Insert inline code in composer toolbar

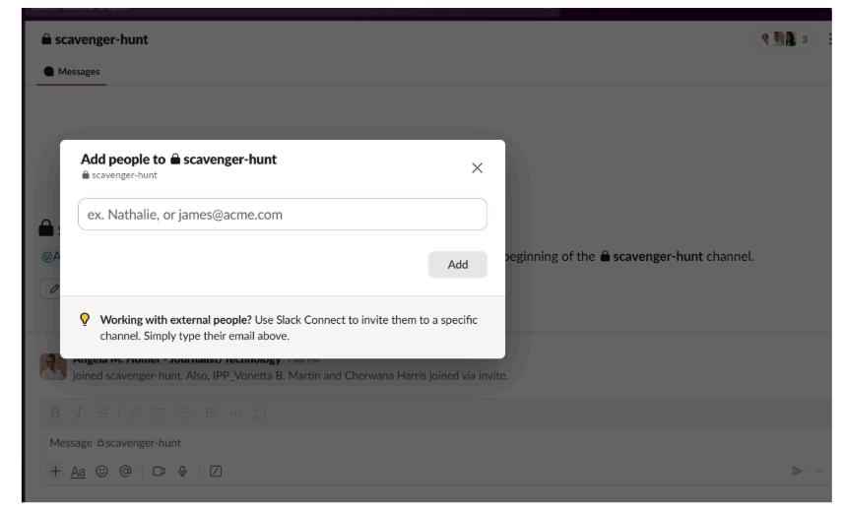pos(235,413)
